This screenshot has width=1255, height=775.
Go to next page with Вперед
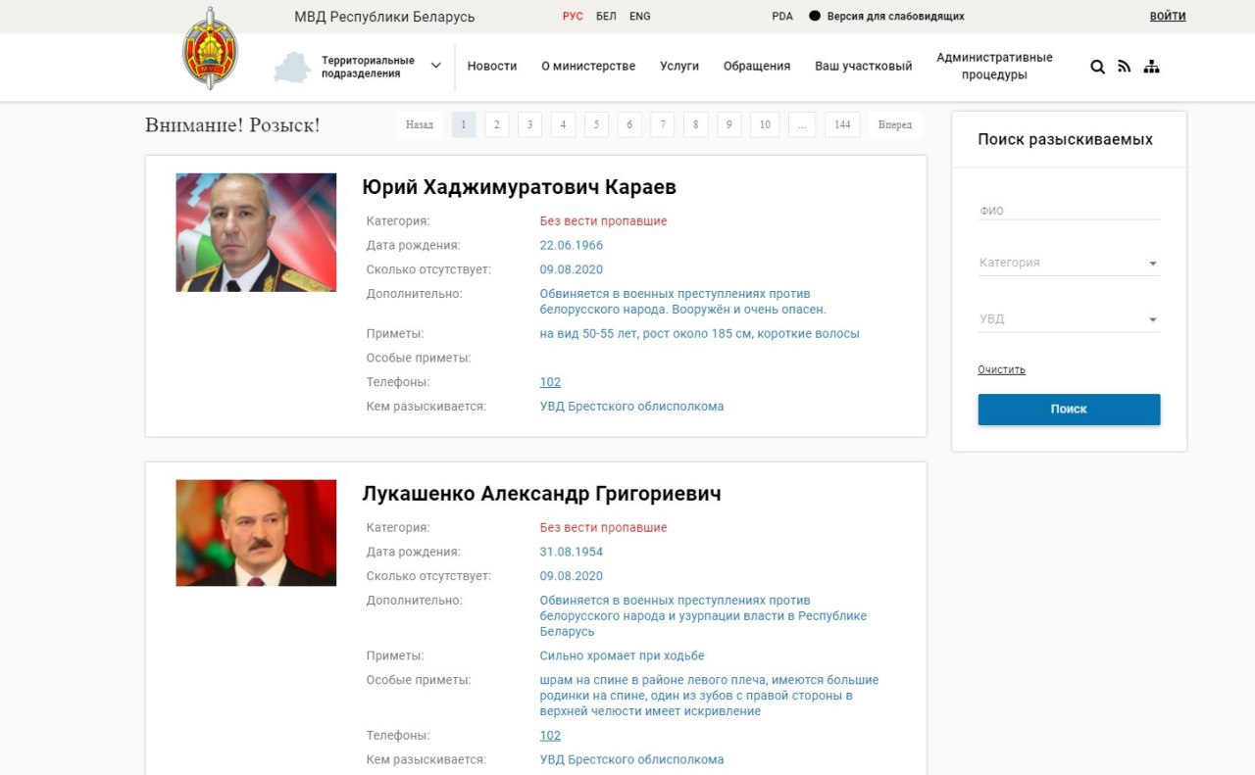point(895,124)
